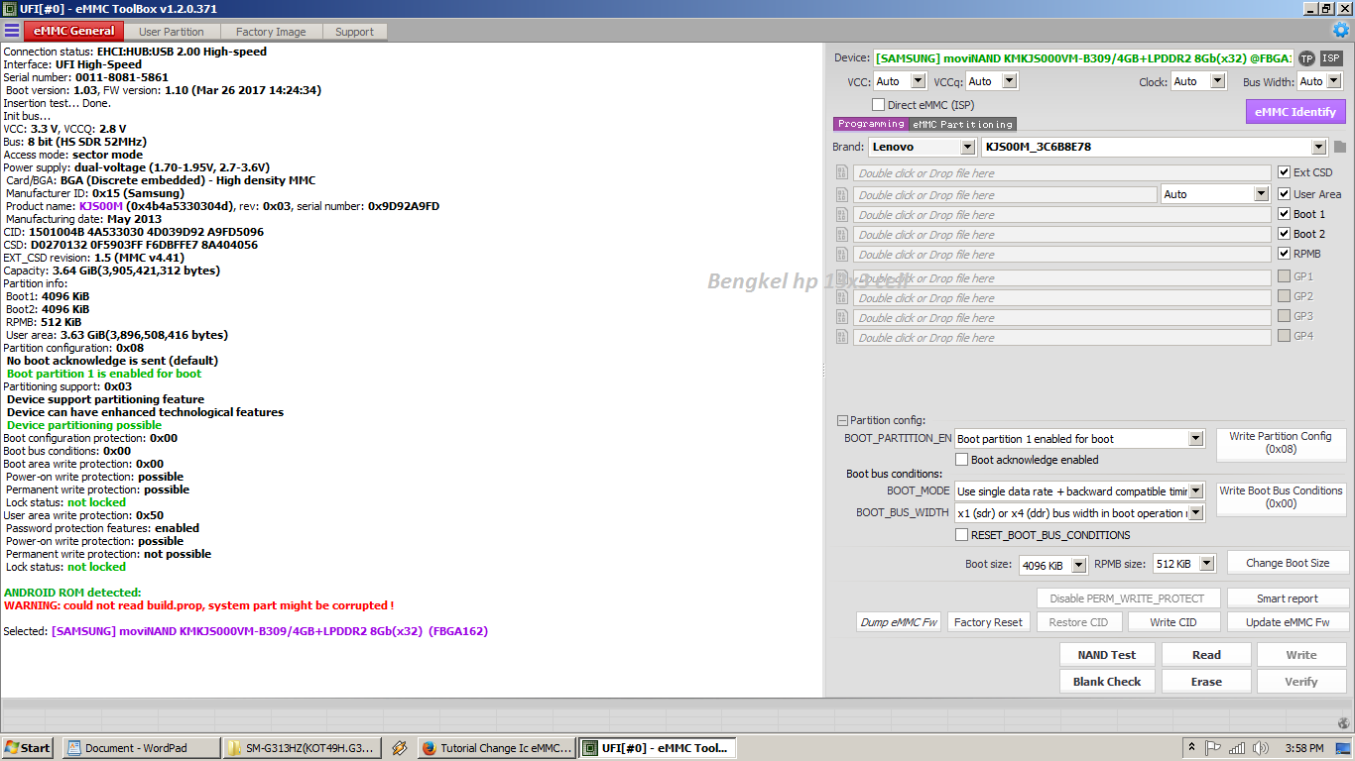Select the Programming sub-tab
Viewport: 1355px width, 761px height.
pos(871,124)
